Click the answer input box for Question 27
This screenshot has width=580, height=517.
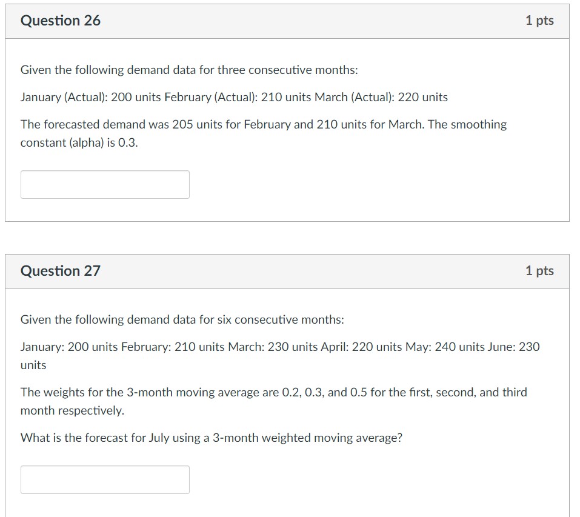coord(105,479)
